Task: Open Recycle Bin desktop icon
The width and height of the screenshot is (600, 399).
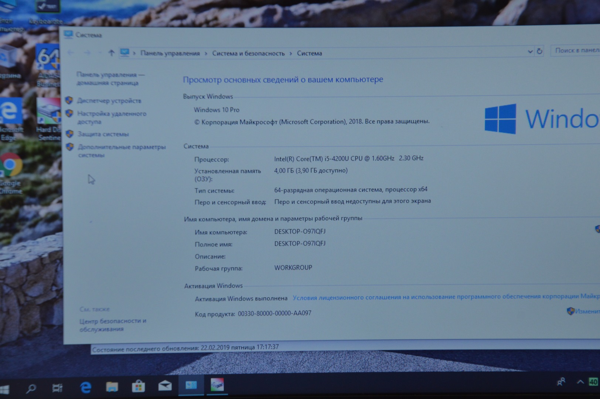Action: coord(10,62)
